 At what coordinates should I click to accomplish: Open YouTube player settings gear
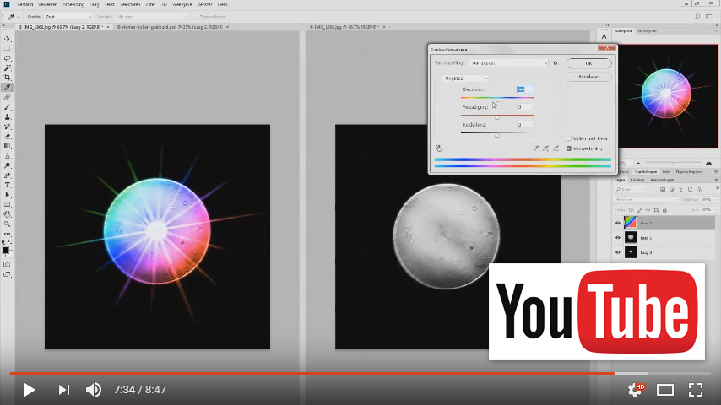point(634,389)
